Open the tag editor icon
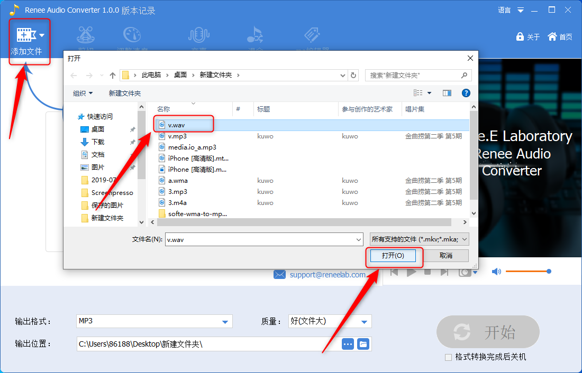The width and height of the screenshot is (582, 373). (x=312, y=35)
